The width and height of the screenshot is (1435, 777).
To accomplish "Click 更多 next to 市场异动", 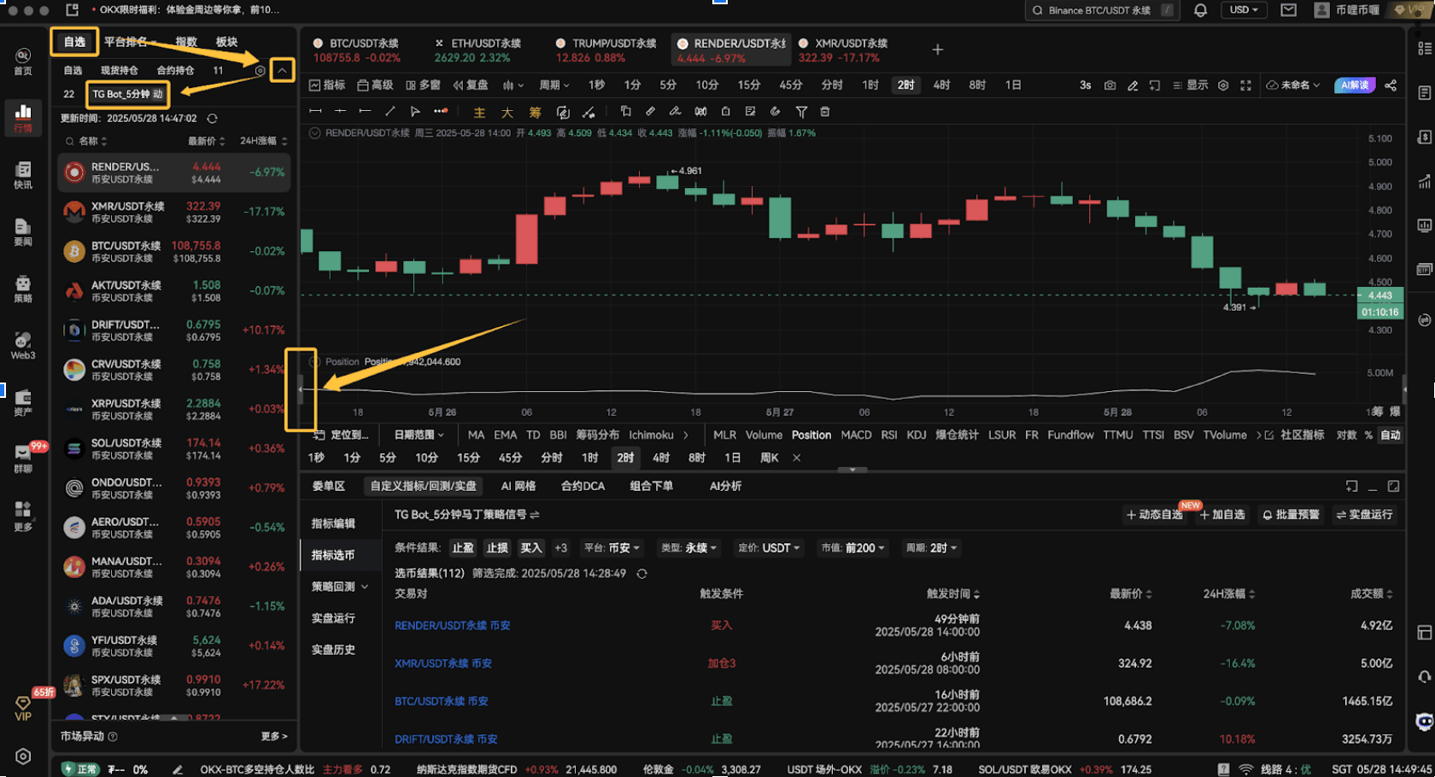I will click(x=273, y=736).
